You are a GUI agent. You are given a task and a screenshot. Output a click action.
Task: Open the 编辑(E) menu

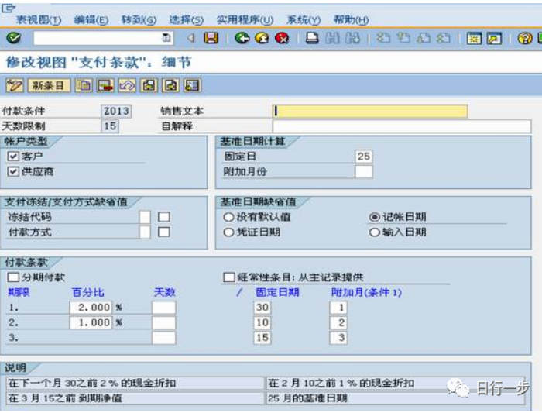[x=91, y=19]
